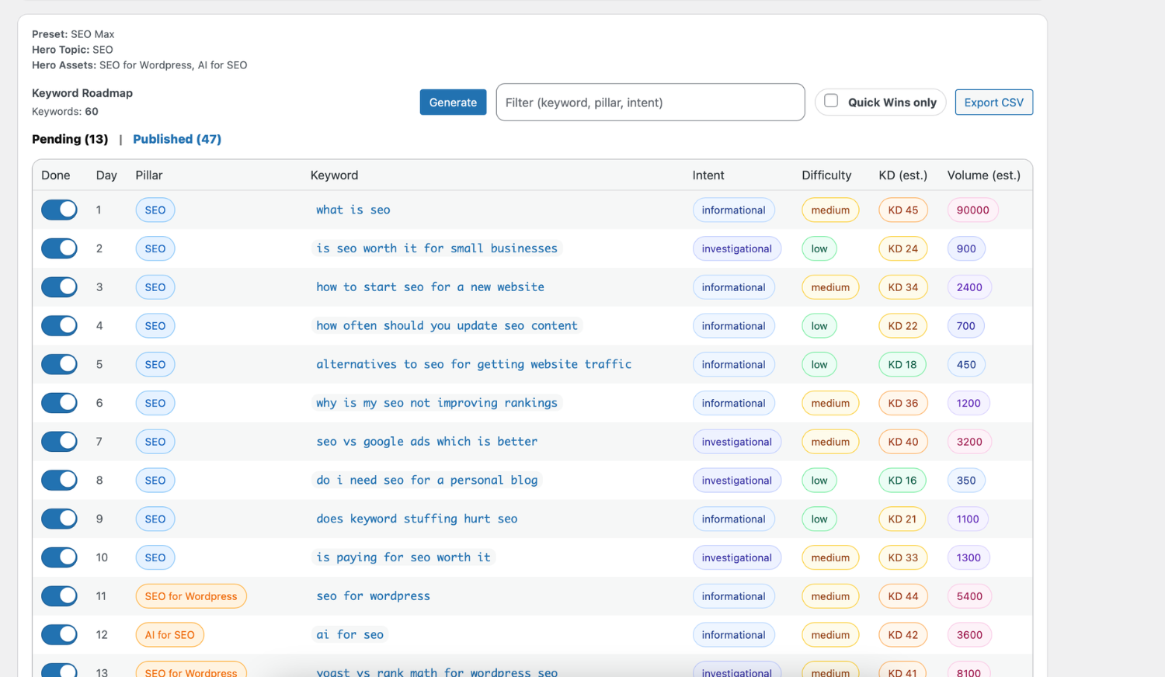Click the SEO pillar badge on day 1

coord(155,210)
